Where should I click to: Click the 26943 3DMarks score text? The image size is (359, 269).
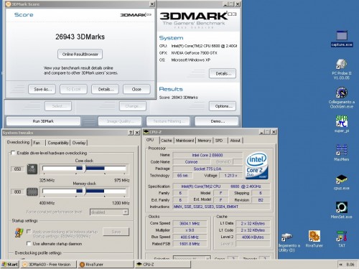(x=80, y=37)
